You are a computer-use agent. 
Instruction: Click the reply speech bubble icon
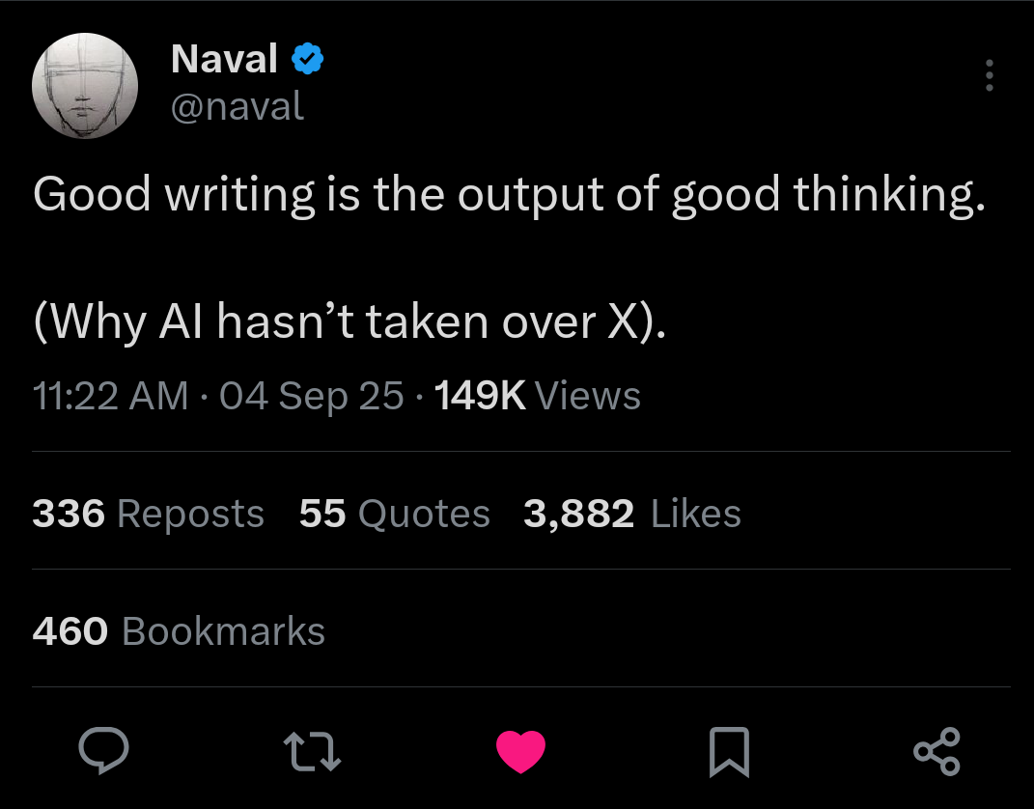pos(103,752)
